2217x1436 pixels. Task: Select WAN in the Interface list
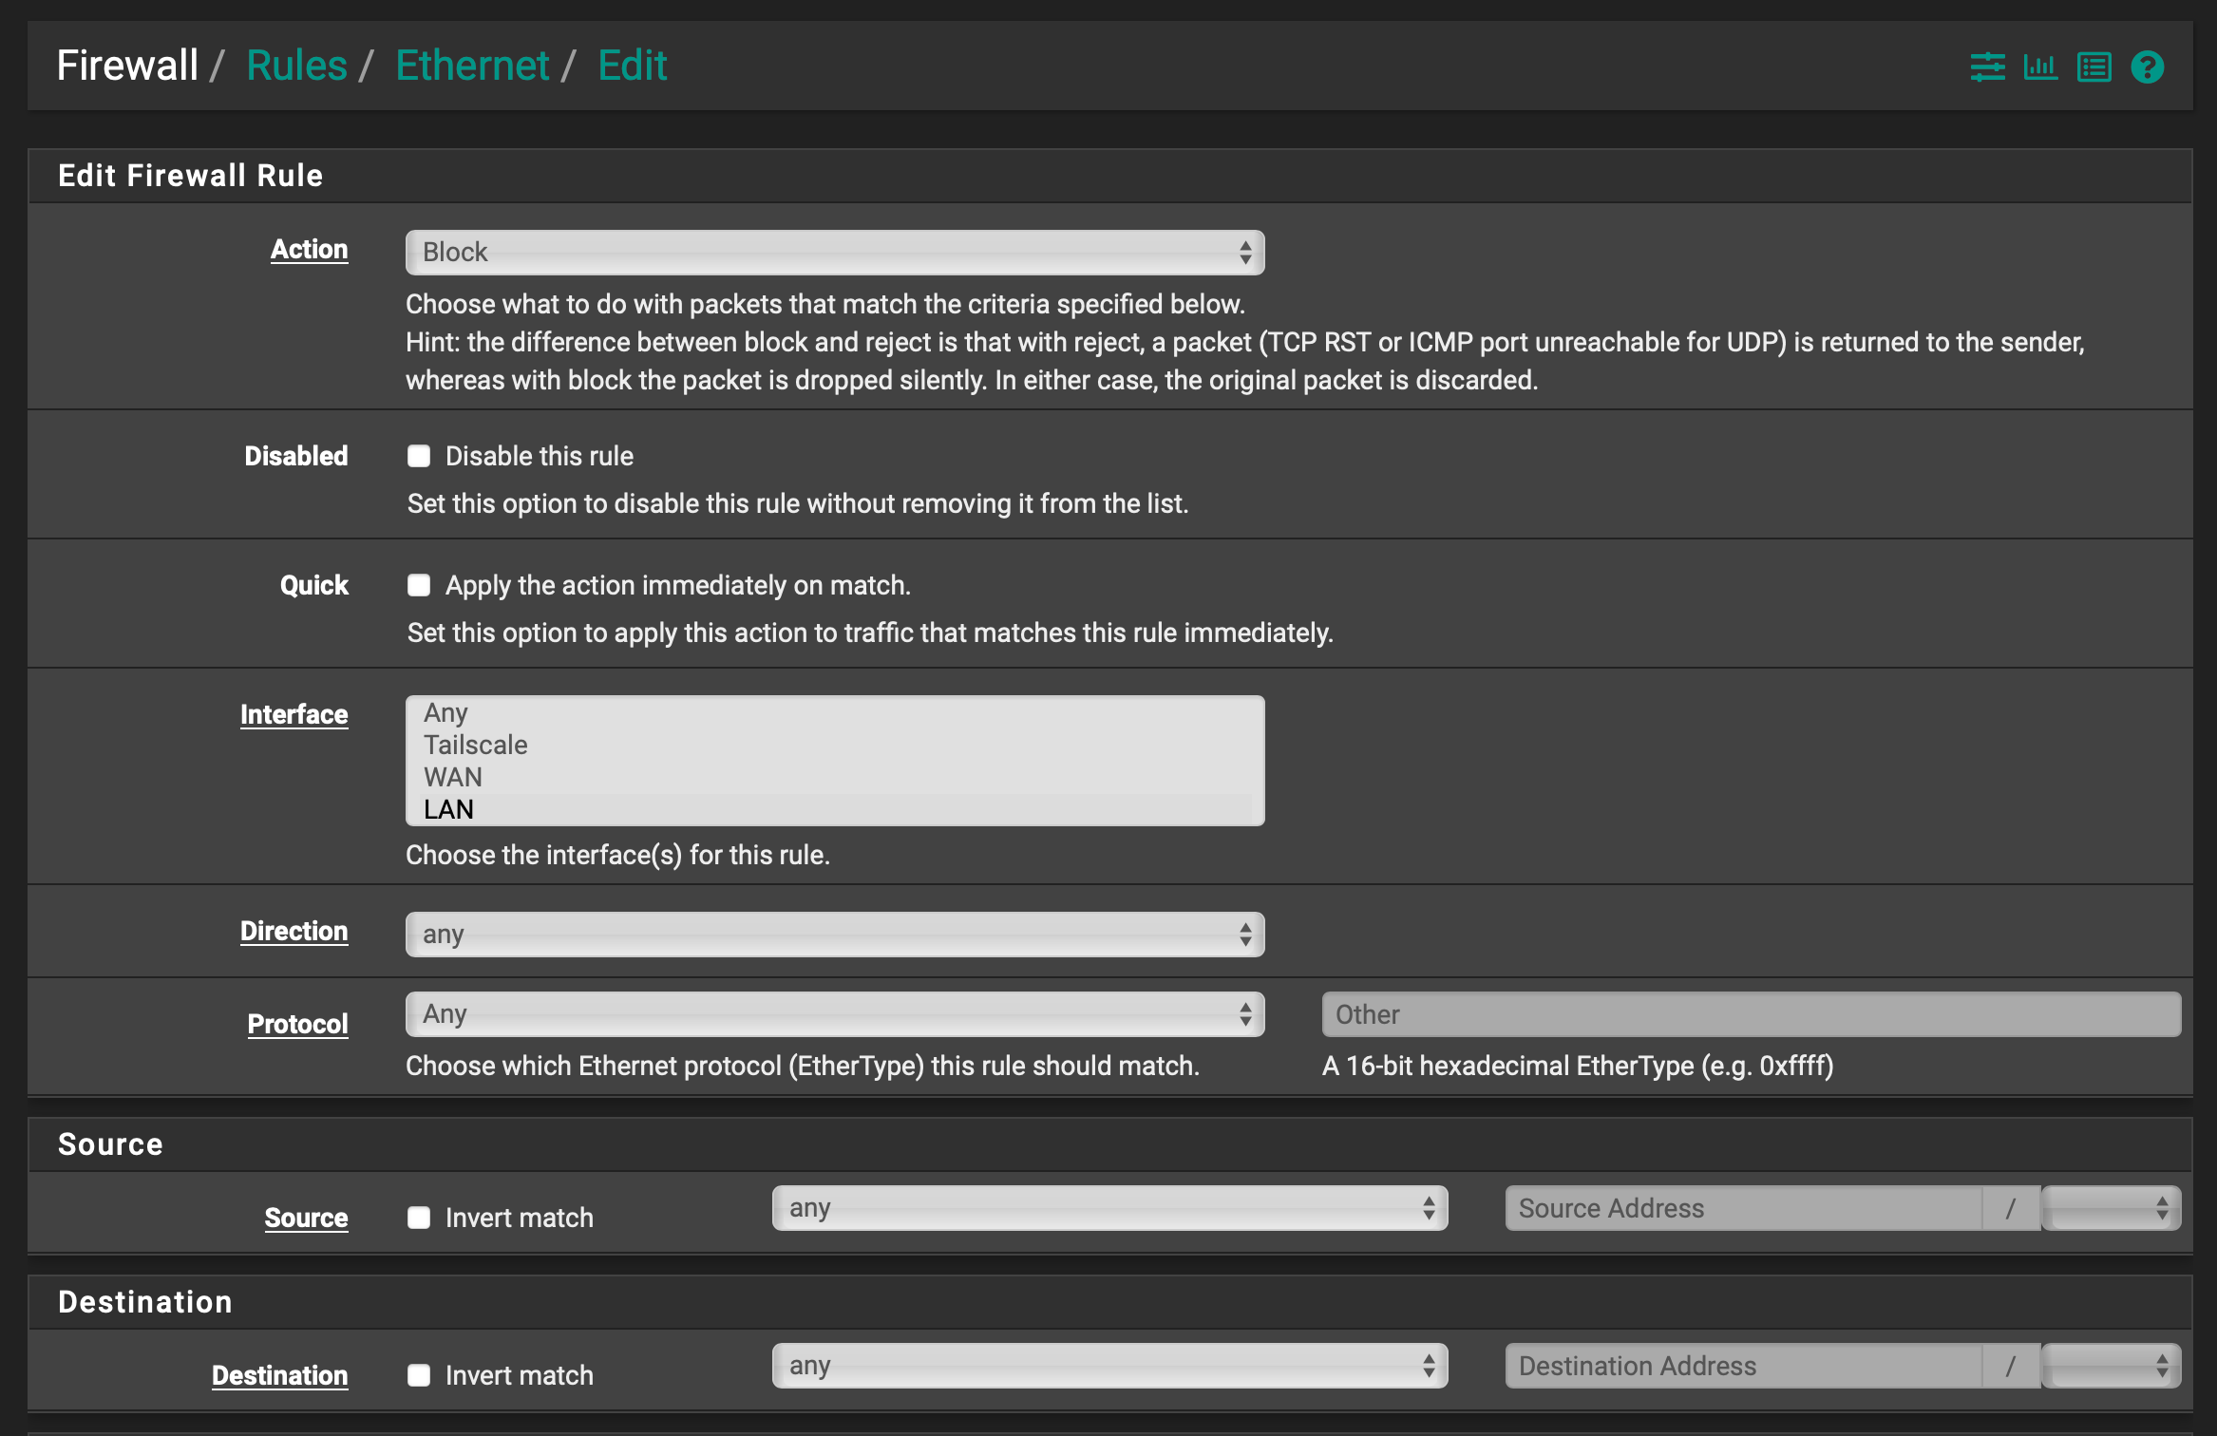point(452,777)
